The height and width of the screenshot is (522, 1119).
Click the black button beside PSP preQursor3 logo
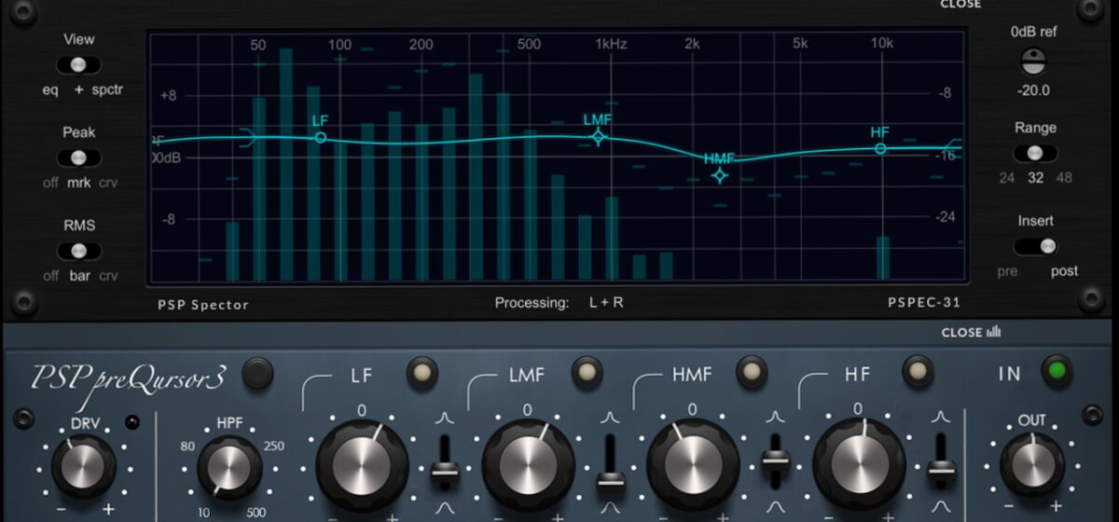click(257, 373)
